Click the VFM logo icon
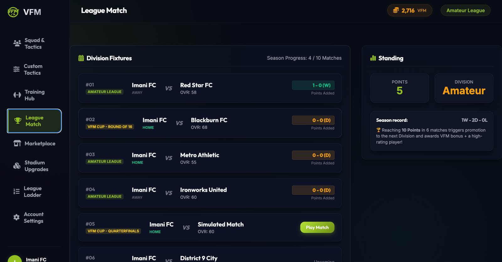Image resolution: width=502 pixels, height=262 pixels. 13,12
